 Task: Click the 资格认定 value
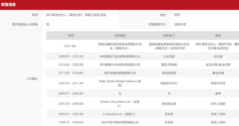(180, 24)
